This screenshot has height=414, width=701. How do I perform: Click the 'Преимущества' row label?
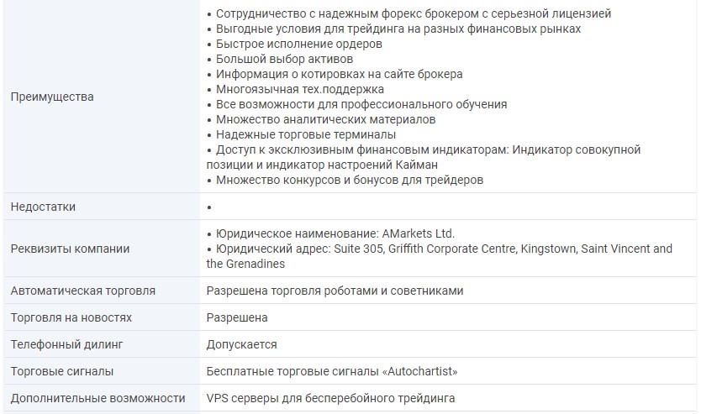tap(52, 97)
